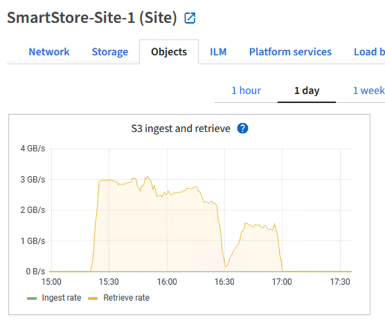Screen dimensions: 385x329
Task: Click the SmartStore-Site-1 (Site) heading
Action: 92,19
